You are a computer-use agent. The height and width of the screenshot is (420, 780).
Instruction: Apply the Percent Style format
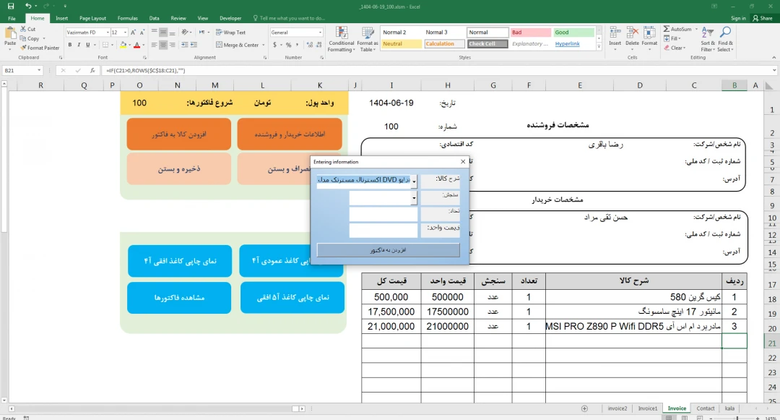pos(288,45)
